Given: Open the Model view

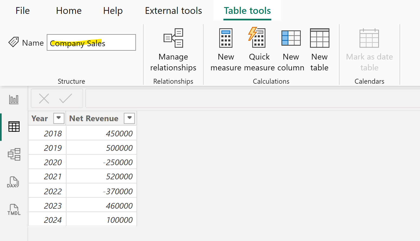Looking at the screenshot, I should [14, 154].
